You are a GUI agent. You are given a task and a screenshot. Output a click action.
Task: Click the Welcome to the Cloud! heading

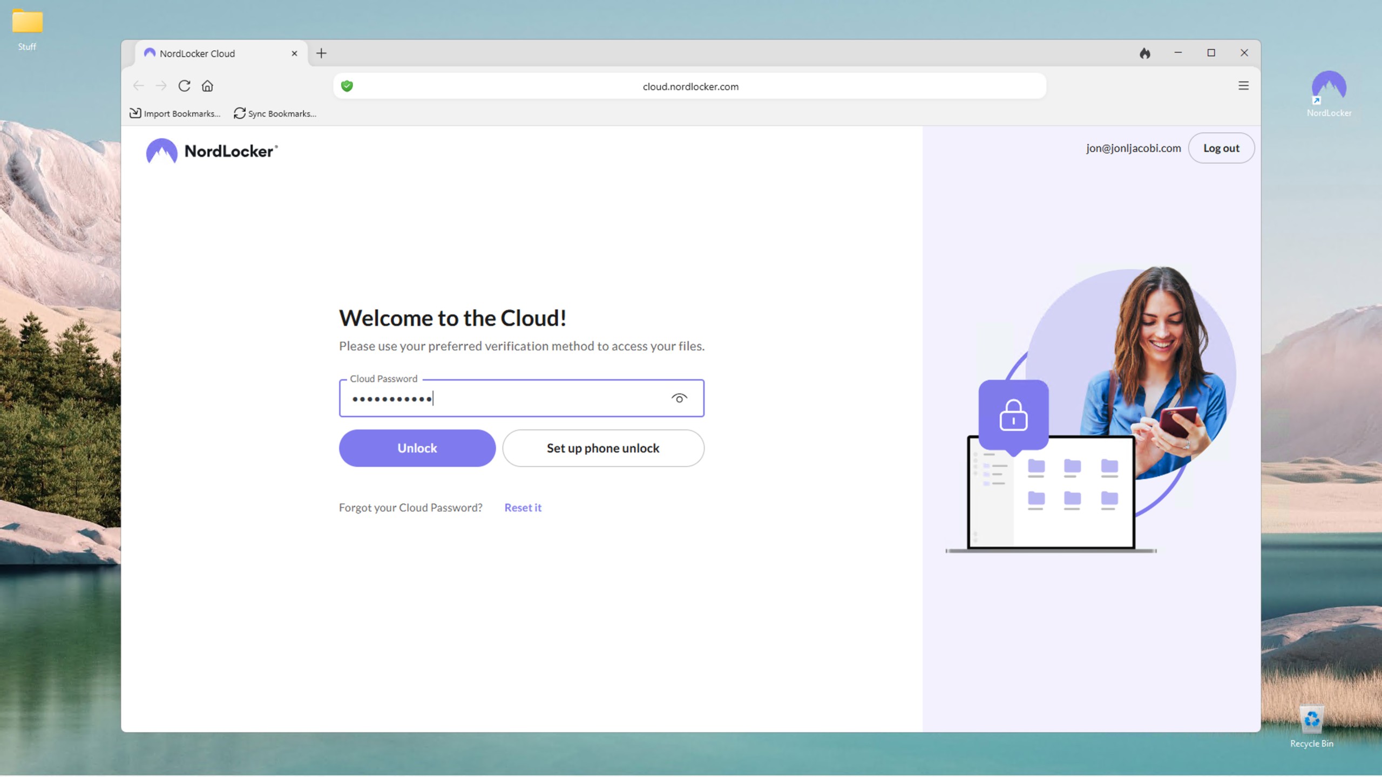[x=452, y=318]
